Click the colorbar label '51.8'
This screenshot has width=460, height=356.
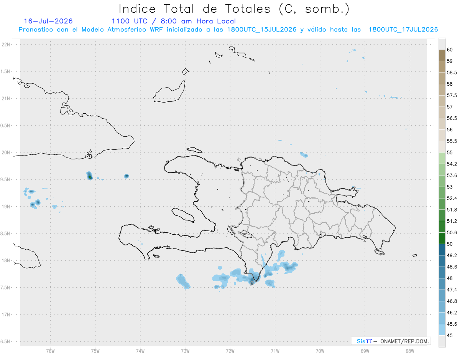pyautogui.click(x=452, y=210)
